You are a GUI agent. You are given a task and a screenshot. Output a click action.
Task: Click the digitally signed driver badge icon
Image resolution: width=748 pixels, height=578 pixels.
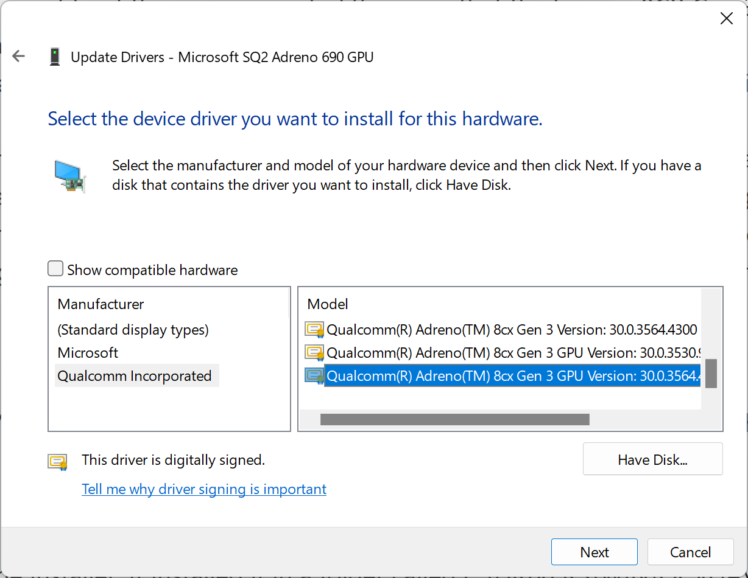57,461
